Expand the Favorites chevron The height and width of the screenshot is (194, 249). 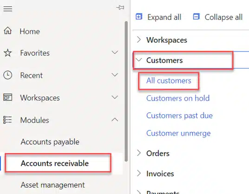tap(115, 52)
